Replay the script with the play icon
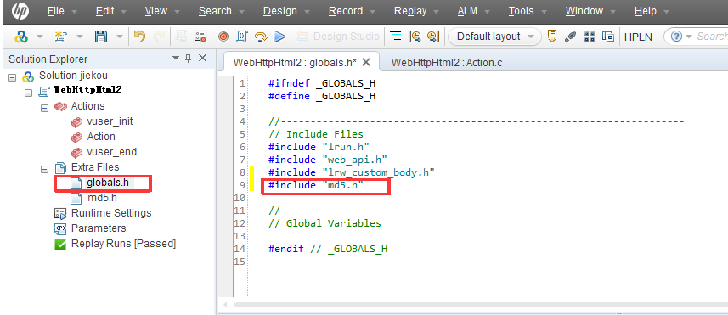The width and height of the screenshot is (728, 315). pos(279,37)
